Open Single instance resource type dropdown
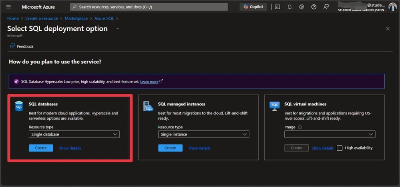400x187 pixels. click(203, 134)
